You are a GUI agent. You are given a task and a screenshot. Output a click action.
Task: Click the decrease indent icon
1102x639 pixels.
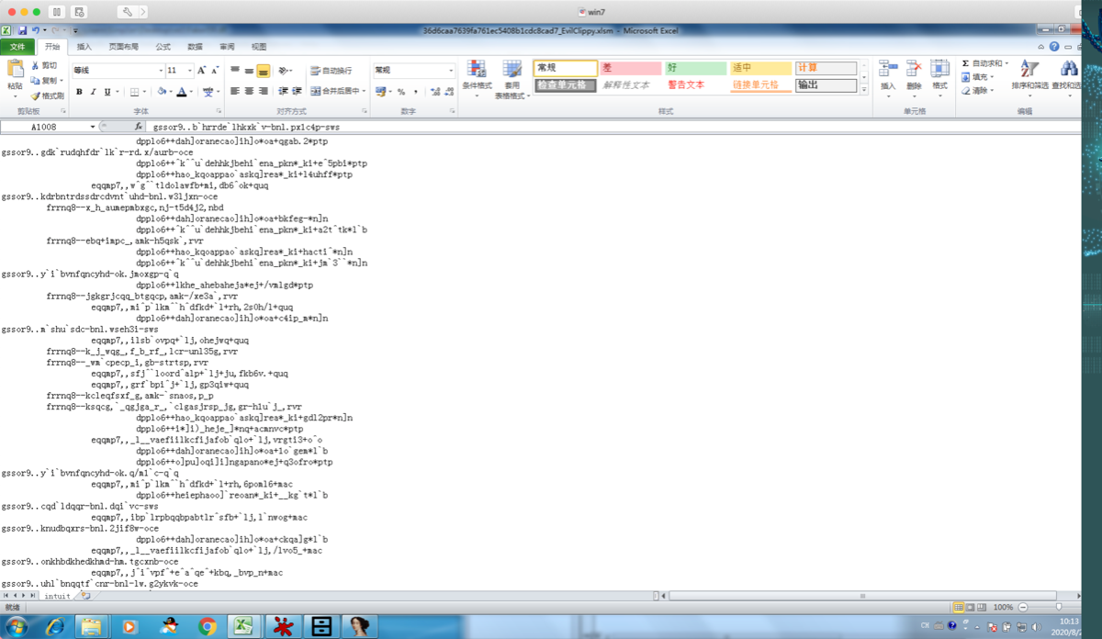point(282,92)
